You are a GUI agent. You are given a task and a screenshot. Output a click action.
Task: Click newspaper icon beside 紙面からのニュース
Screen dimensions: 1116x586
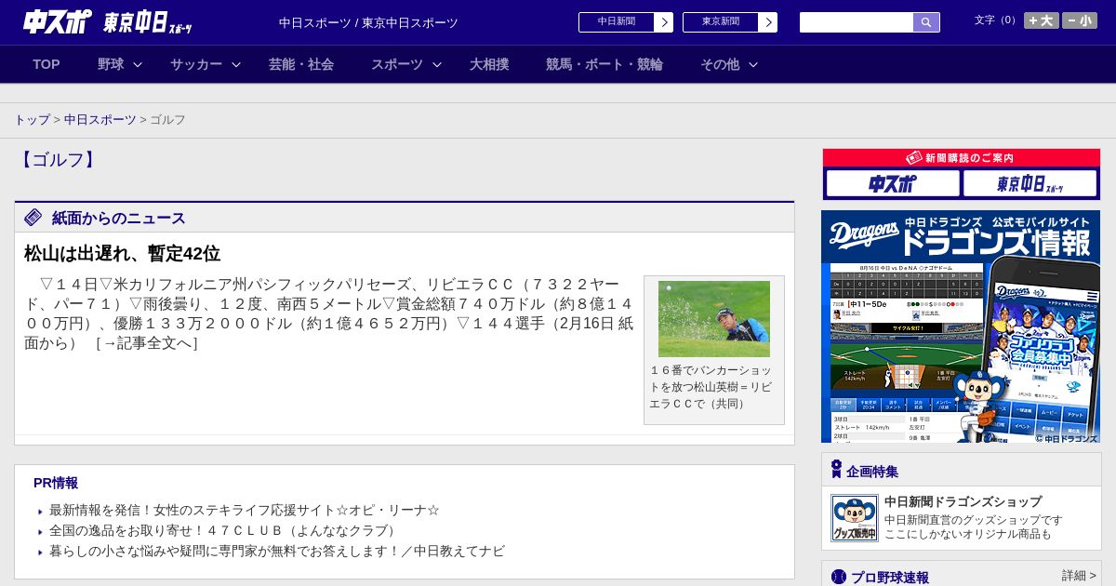pos(33,218)
